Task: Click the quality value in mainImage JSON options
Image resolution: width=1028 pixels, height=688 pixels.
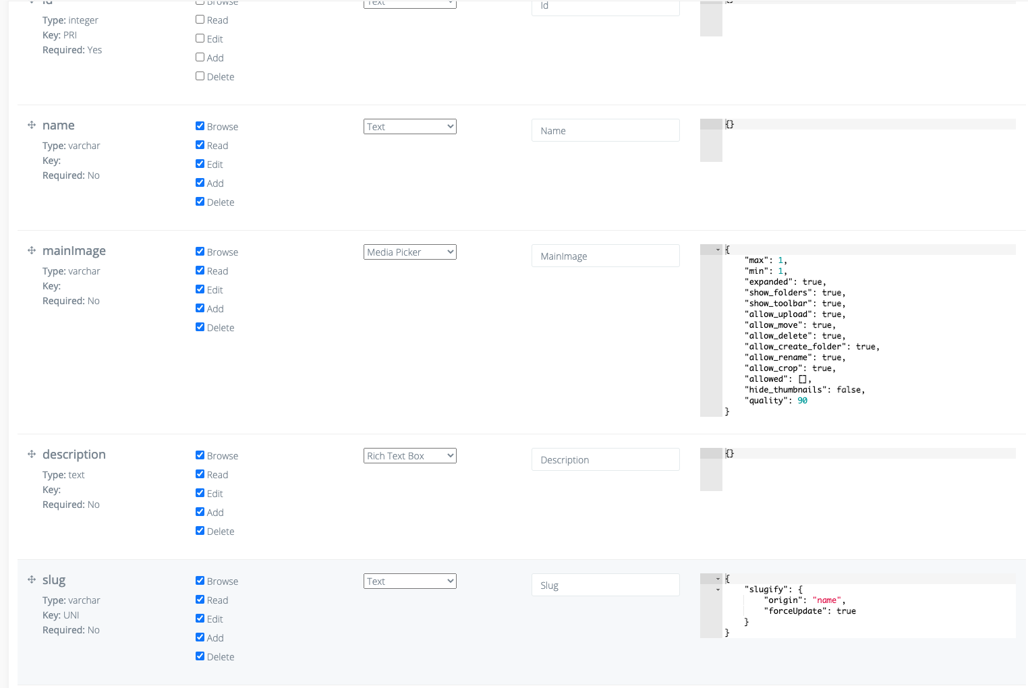Action: 801,400
